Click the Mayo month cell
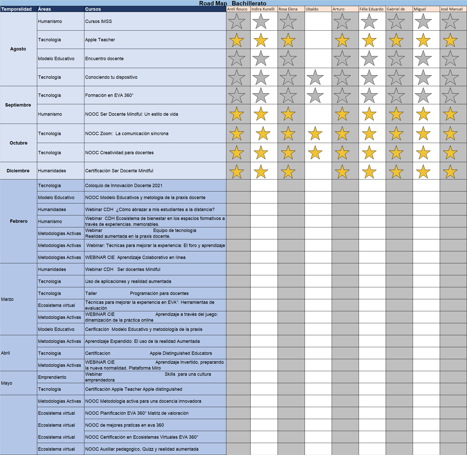 coord(19,383)
